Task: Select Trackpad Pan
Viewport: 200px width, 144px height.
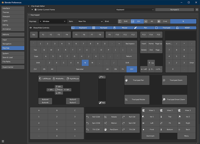Action: (137, 80)
